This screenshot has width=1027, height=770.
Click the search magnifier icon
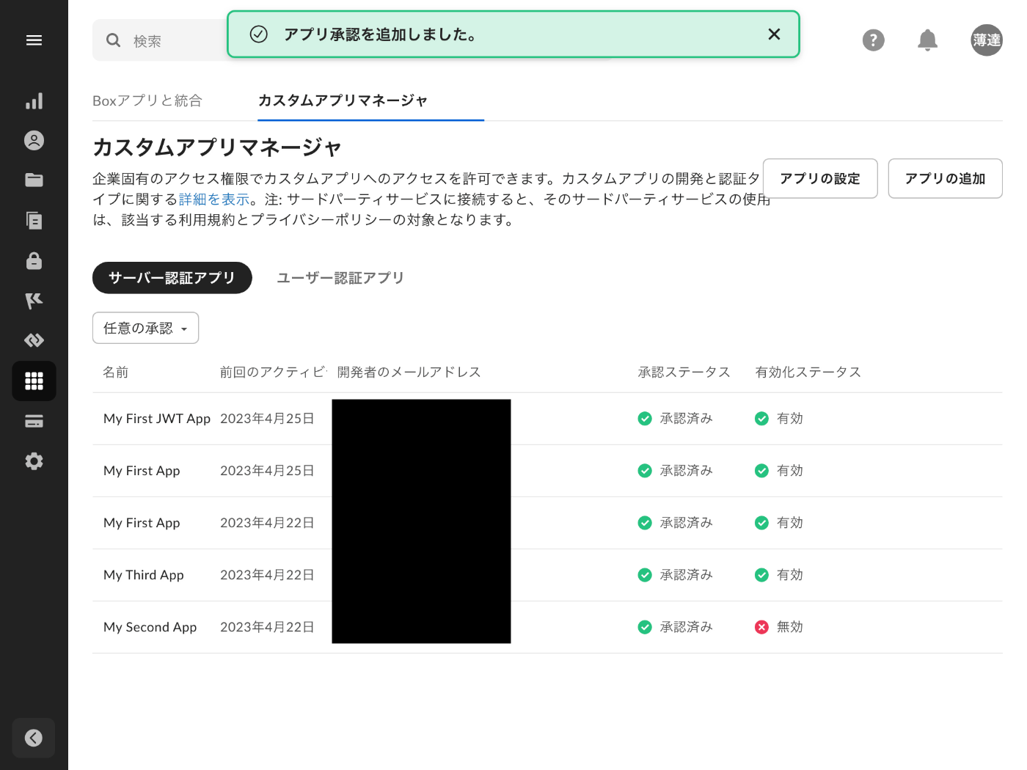click(x=113, y=40)
